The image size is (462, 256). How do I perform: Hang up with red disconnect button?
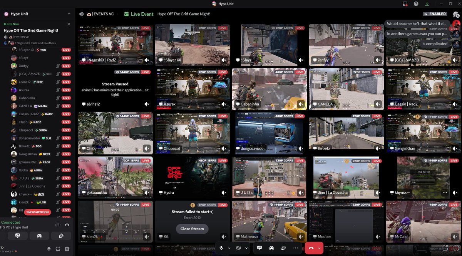pos(311,248)
